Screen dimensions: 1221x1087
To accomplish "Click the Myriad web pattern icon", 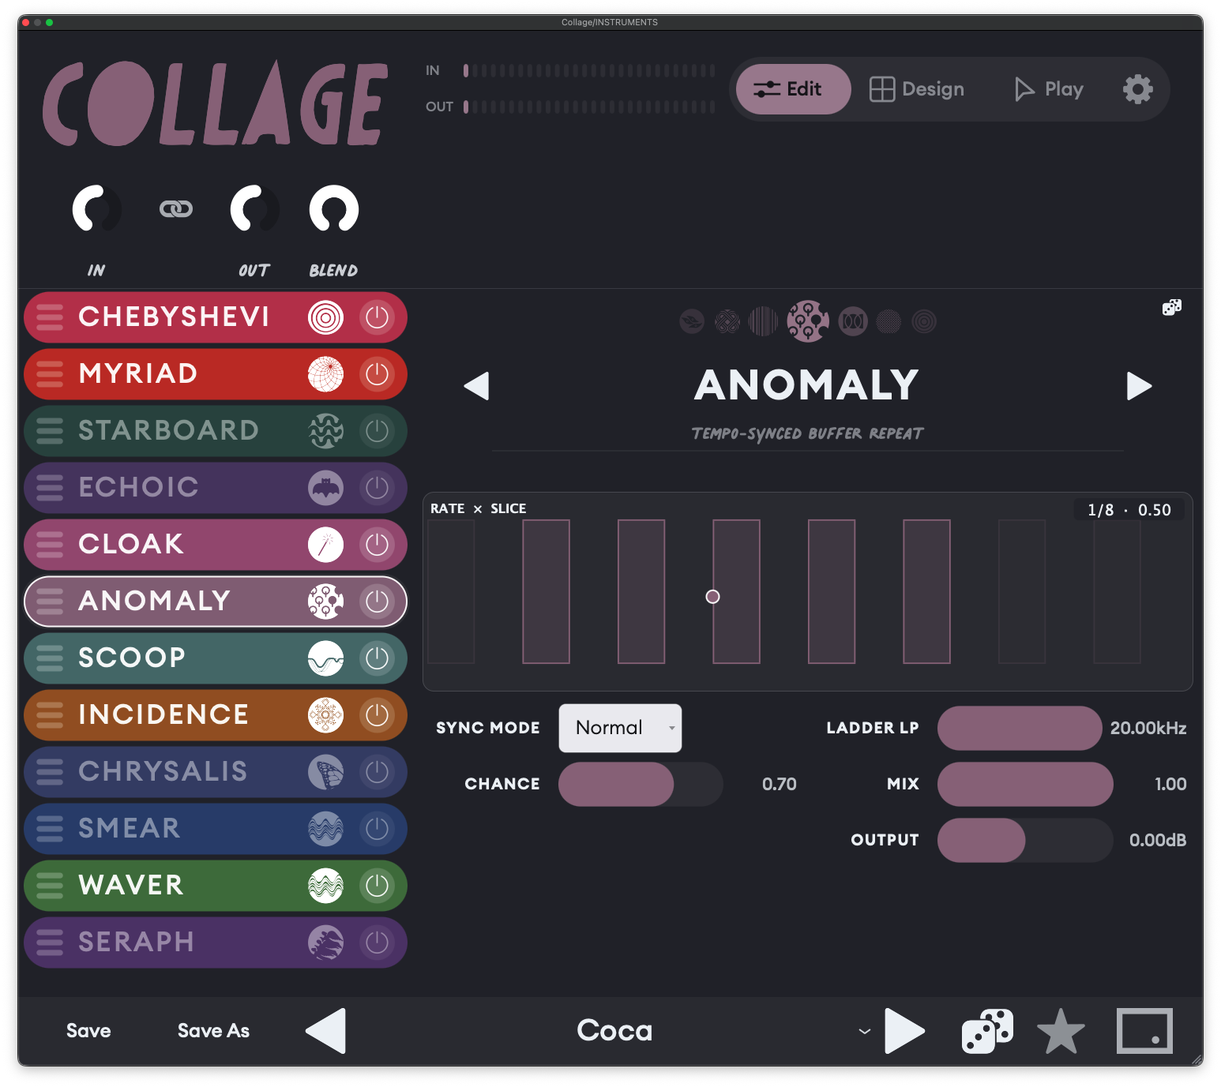I will [325, 374].
